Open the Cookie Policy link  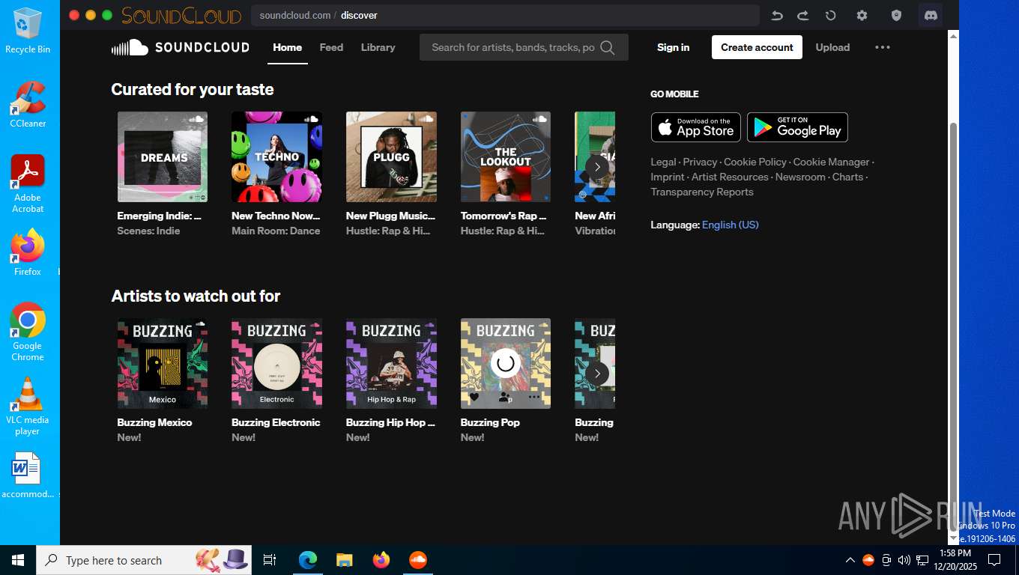pyautogui.click(x=755, y=162)
